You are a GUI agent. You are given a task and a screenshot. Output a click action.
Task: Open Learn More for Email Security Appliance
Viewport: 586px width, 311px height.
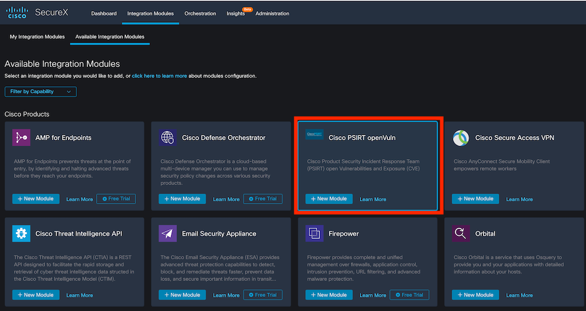226,295
